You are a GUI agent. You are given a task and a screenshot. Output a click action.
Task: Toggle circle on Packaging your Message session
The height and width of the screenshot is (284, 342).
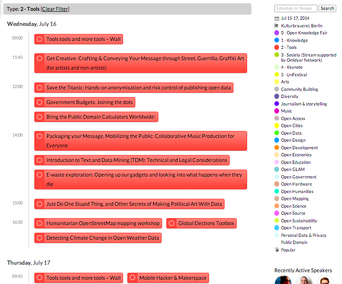click(x=39, y=136)
